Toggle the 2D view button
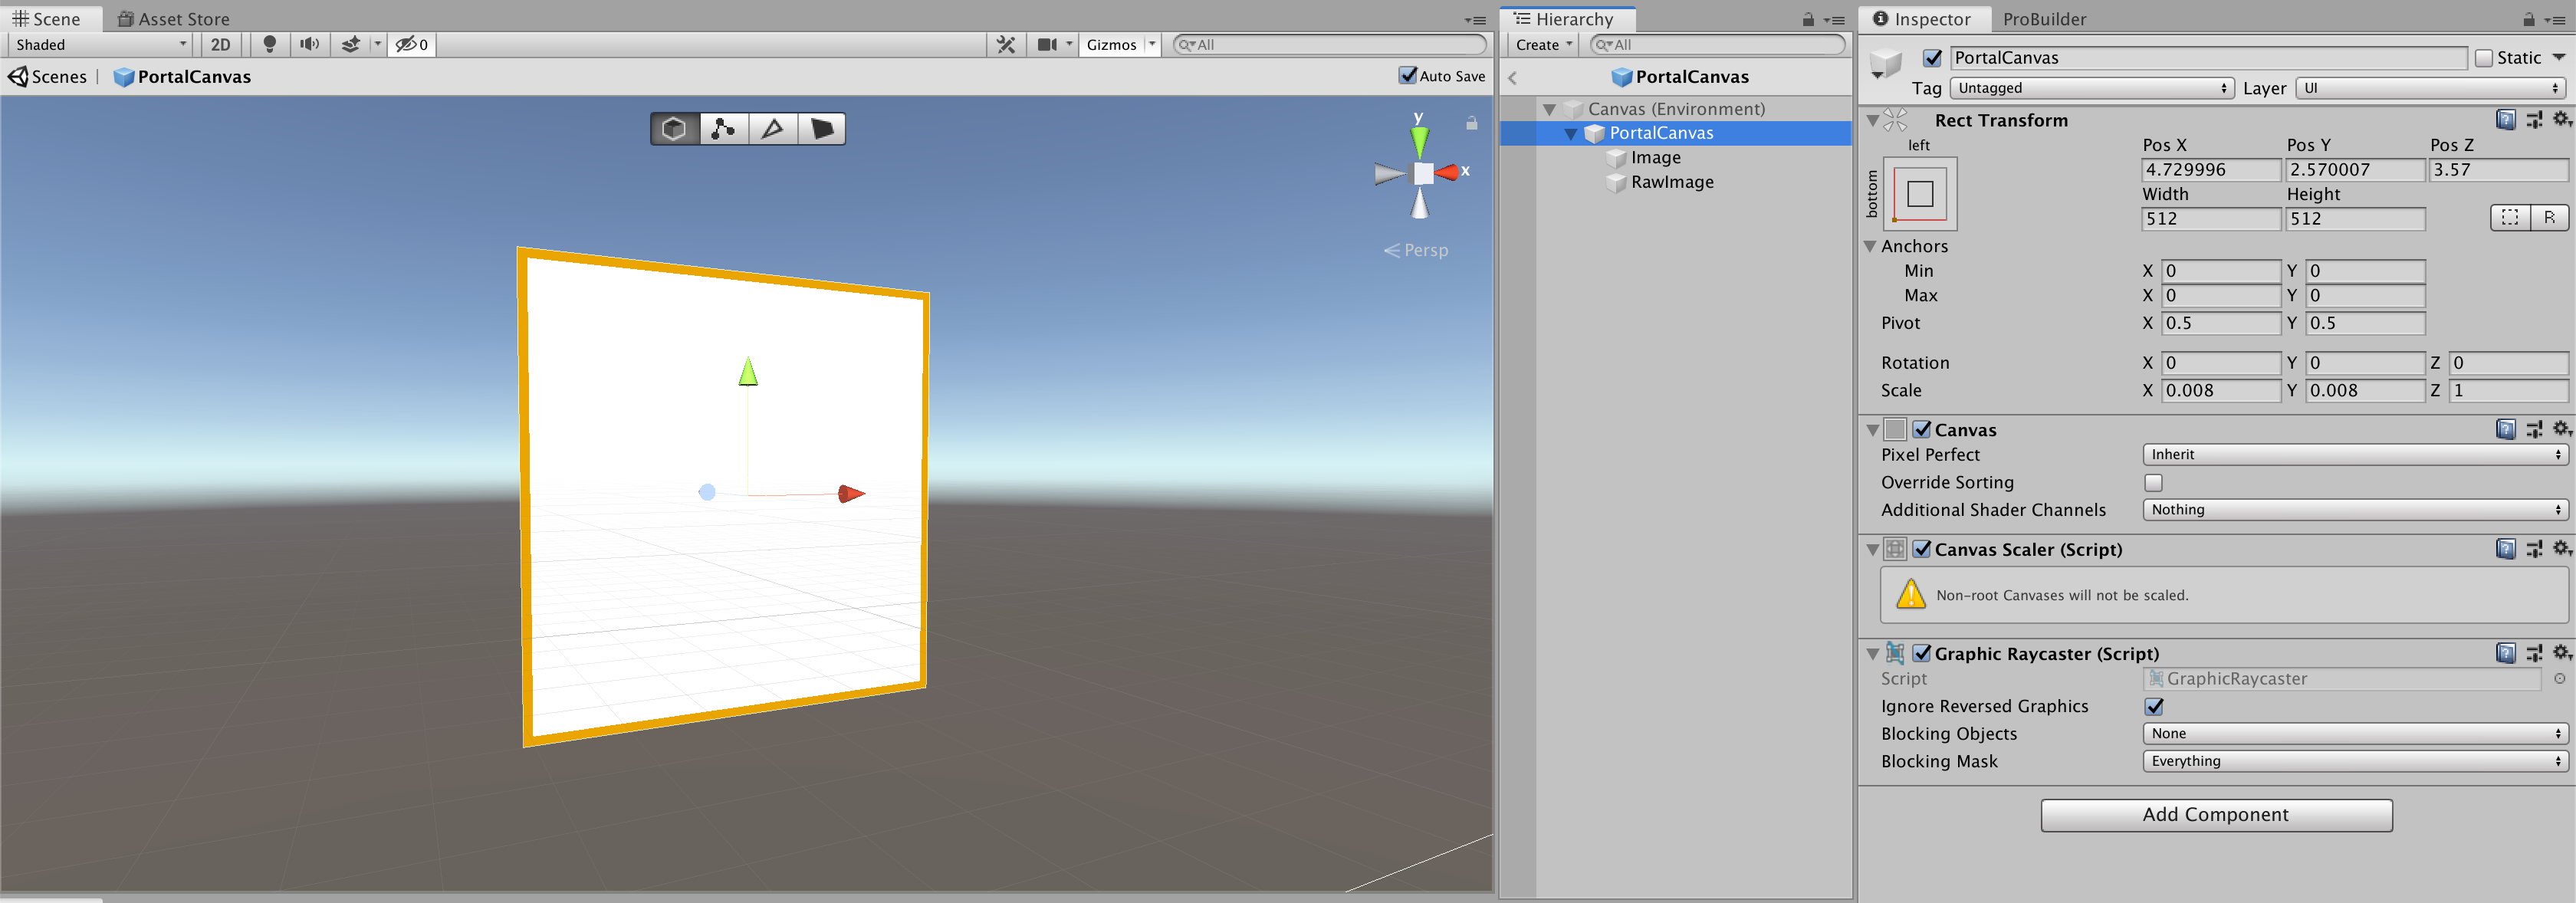2576x903 pixels. coord(220,44)
